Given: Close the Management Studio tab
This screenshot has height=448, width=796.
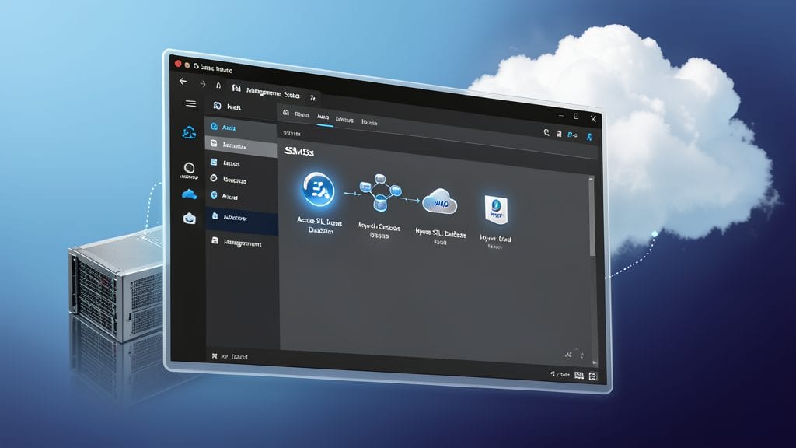Looking at the screenshot, I should click(x=312, y=97).
